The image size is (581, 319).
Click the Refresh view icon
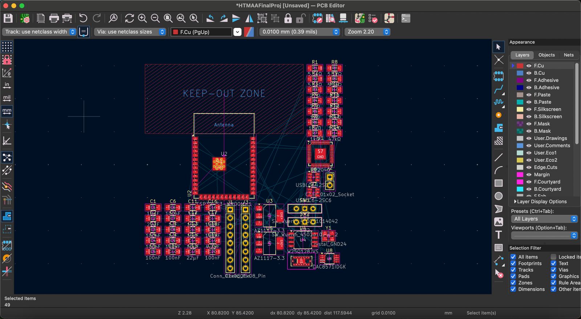(129, 18)
